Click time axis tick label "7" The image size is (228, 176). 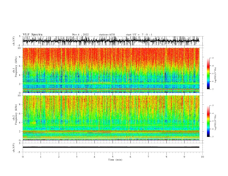pos(149,157)
